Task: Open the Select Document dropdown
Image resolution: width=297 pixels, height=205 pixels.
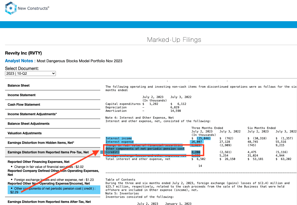Action: point(30,74)
